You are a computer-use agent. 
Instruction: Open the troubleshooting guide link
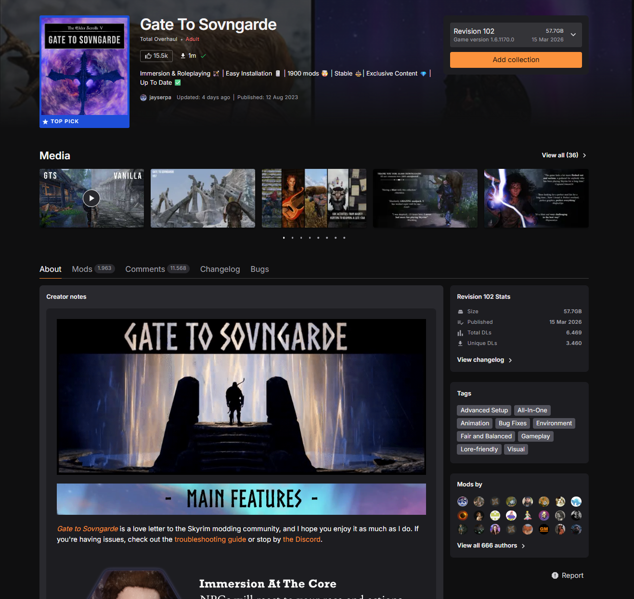point(210,539)
